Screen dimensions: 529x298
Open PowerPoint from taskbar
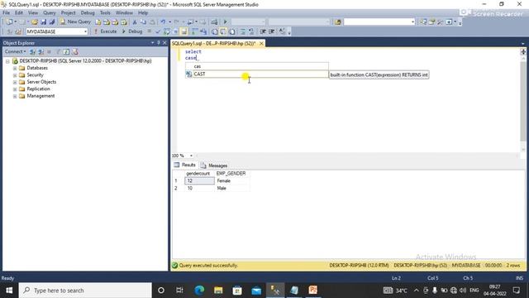312,291
